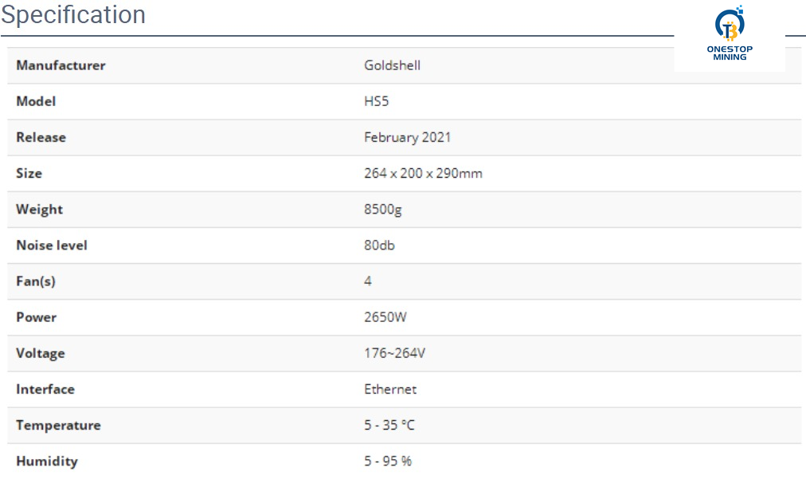Select the 264 x 200 x 290mm value
The image size is (806, 491).
pyautogui.click(x=423, y=173)
